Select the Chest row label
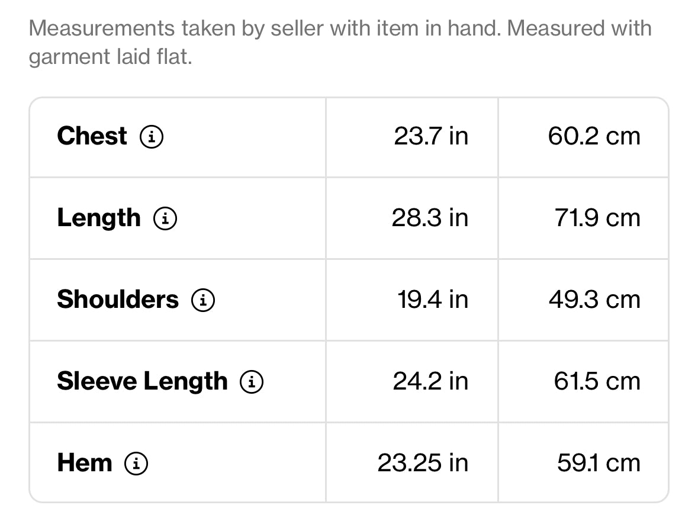This screenshot has height=521, width=698. tap(92, 136)
